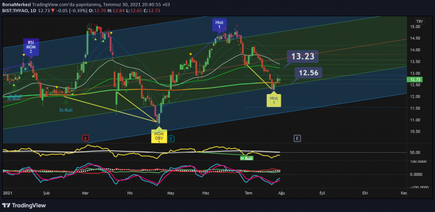Click the BorsaMerkezi author name
This screenshot has width=435, height=212.
pyautogui.click(x=16, y=5)
